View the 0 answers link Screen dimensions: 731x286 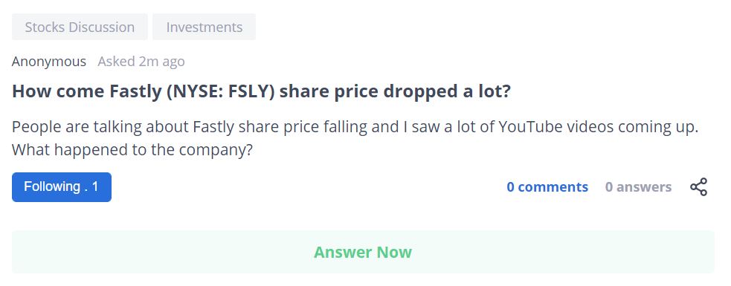638,186
